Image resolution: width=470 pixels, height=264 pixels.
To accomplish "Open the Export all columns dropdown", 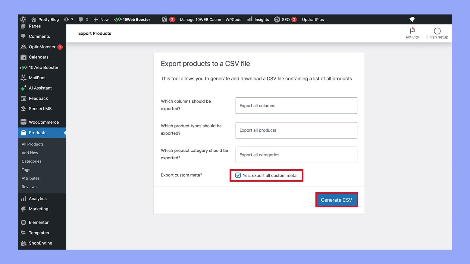I will [x=296, y=106].
